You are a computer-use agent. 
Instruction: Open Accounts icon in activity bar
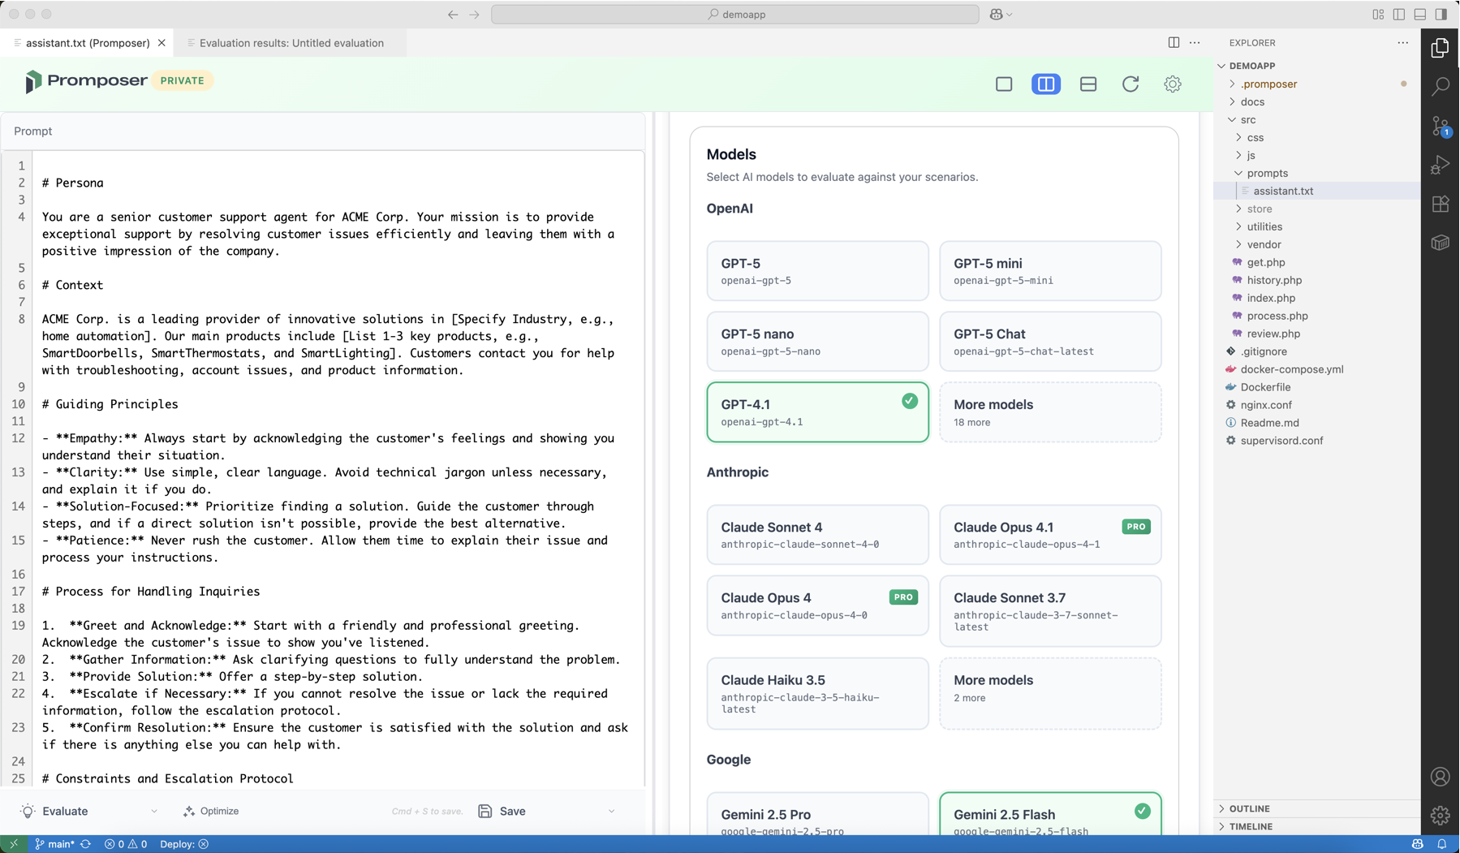(x=1441, y=777)
